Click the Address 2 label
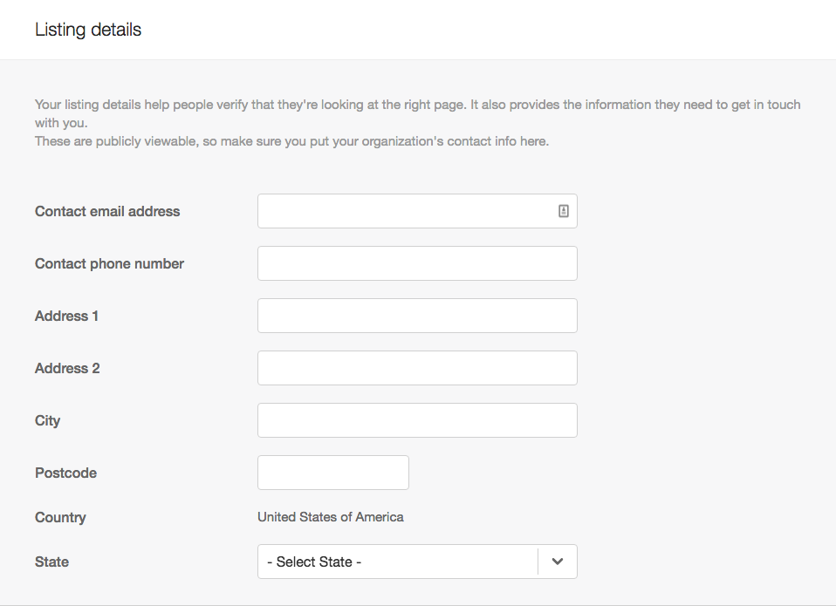 [67, 368]
